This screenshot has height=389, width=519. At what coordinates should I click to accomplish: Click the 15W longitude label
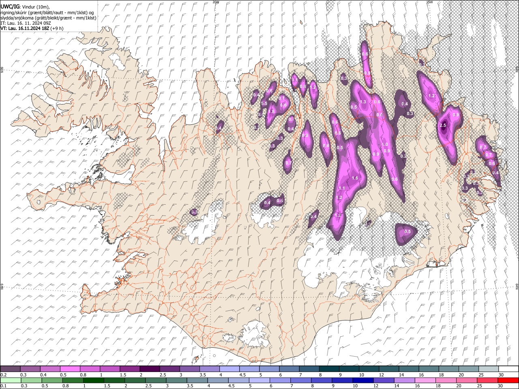point(429,2)
